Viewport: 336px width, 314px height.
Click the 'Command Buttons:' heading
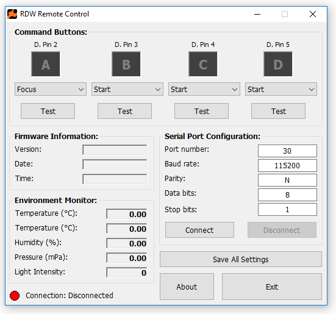point(51,32)
